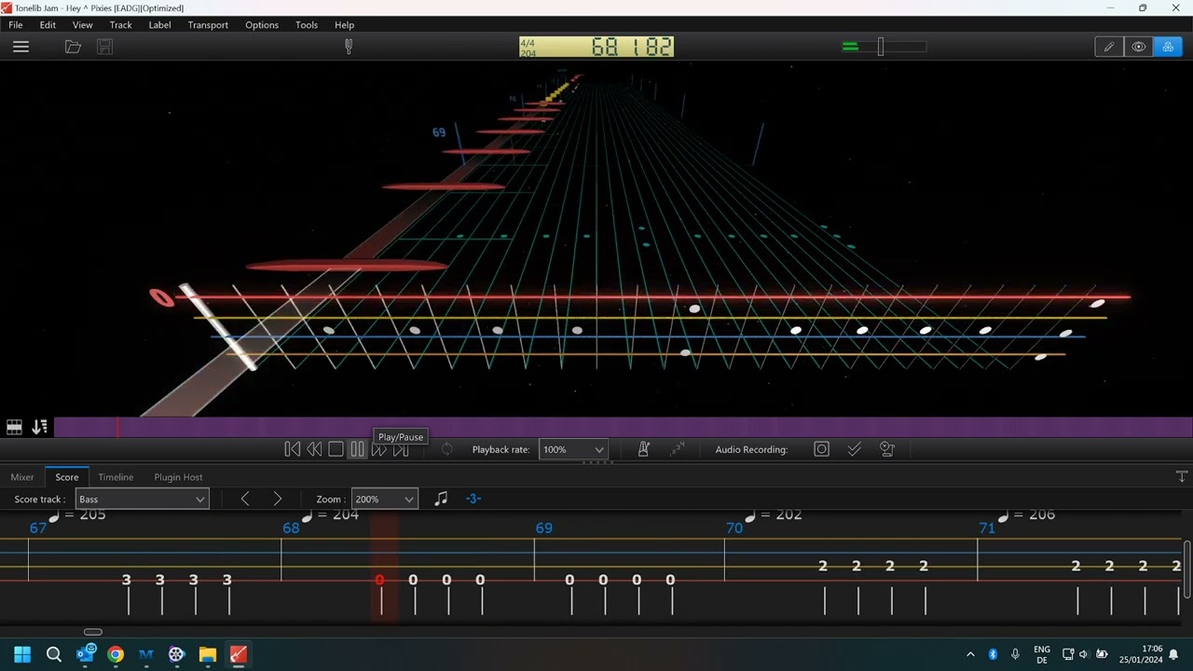Save the file with the floppy disk icon
1193x671 pixels.
(x=104, y=47)
